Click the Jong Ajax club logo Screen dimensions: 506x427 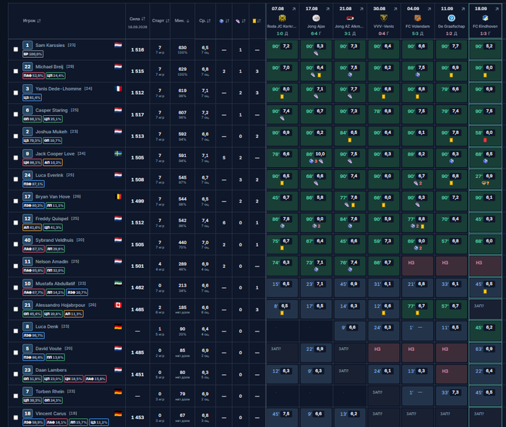tap(316, 18)
